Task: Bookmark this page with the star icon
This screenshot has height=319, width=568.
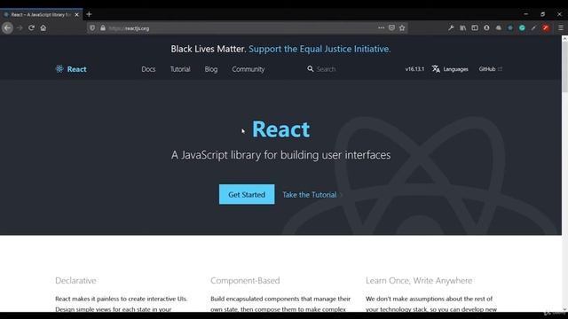Action: (x=402, y=27)
